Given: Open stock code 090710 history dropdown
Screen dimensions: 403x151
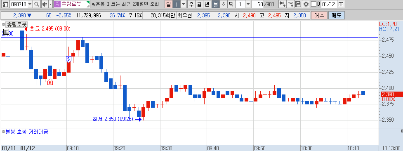Looking at the screenshot, I should tap(30, 4).
